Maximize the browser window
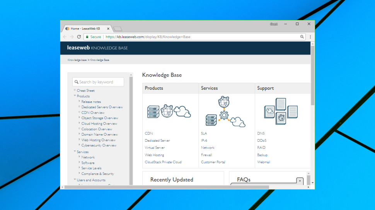 [297, 24]
